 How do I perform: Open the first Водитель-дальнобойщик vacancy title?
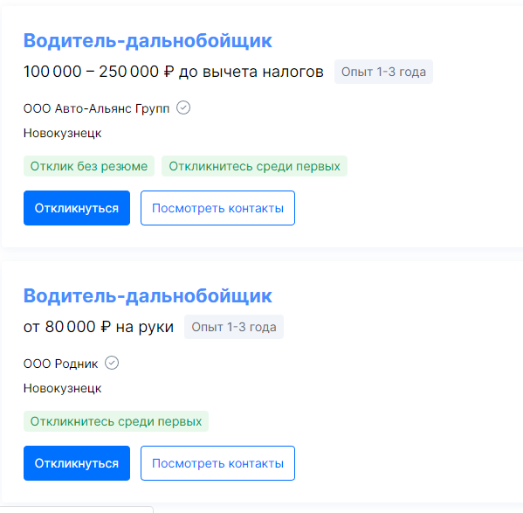tap(148, 41)
